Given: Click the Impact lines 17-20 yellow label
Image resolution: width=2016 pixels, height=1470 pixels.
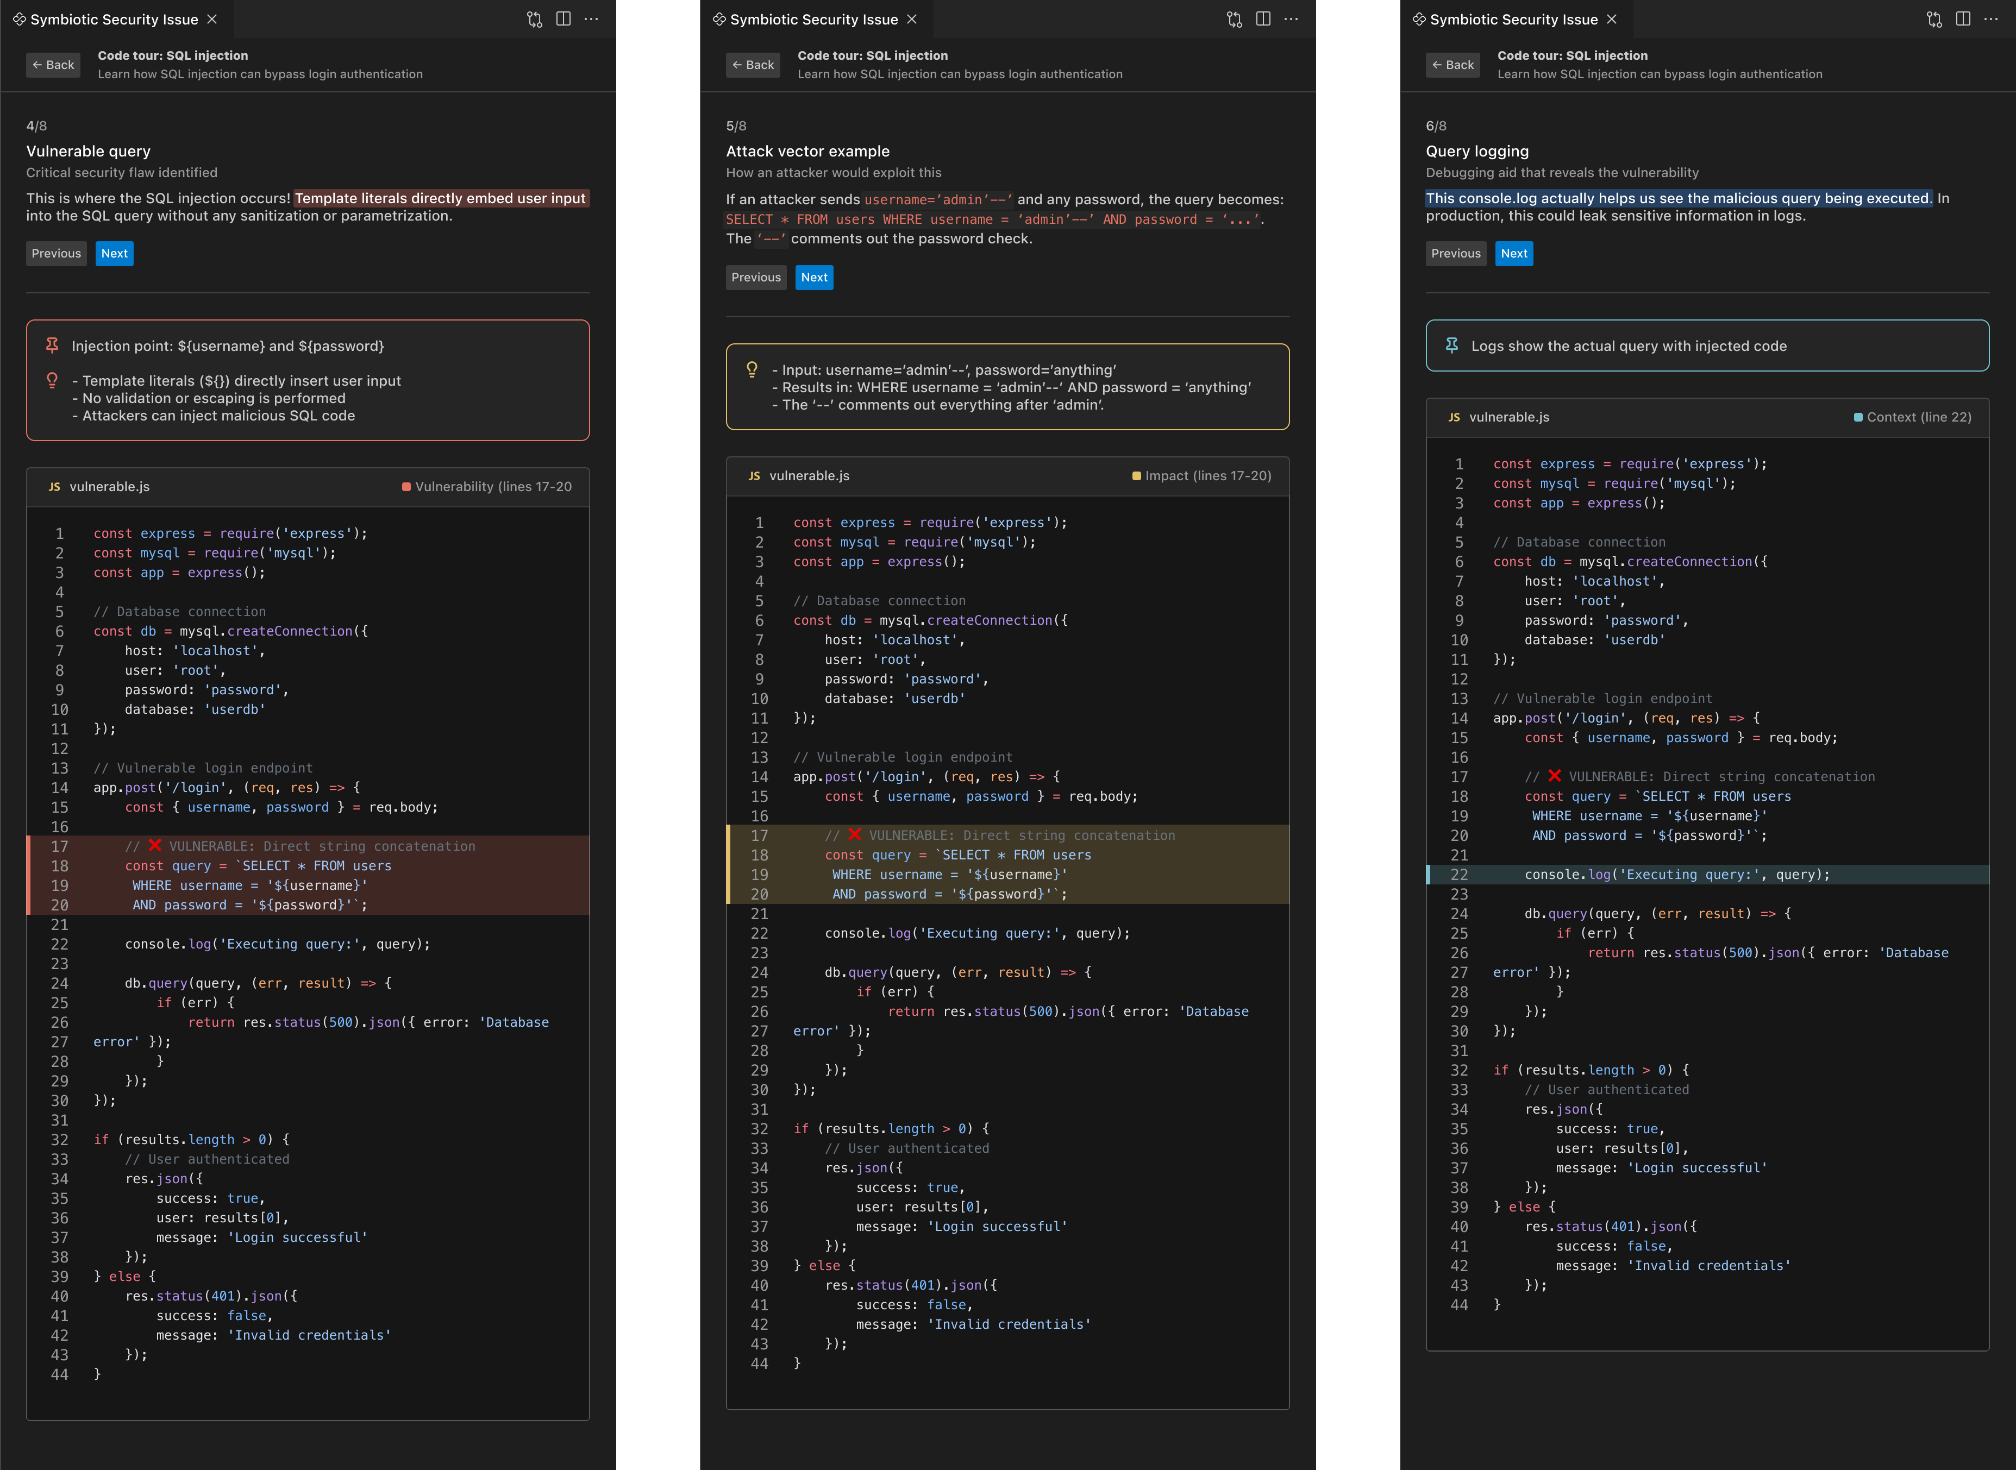Looking at the screenshot, I should (x=1201, y=476).
